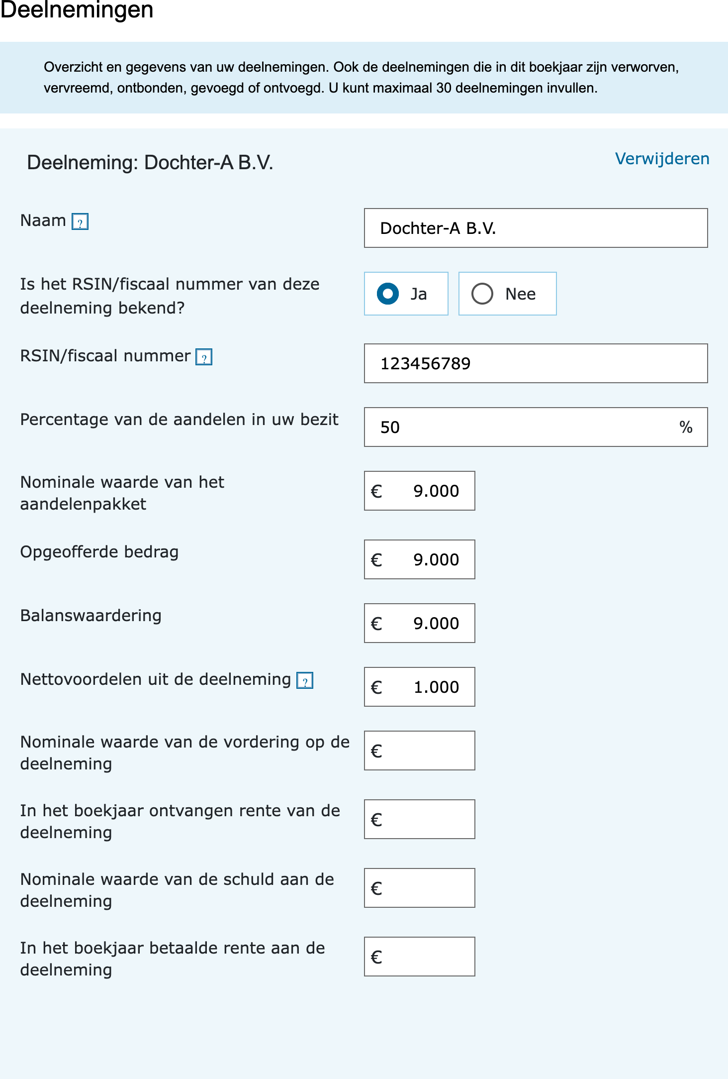This screenshot has width=728, height=1079.
Task: Click the Deelneming: Dochter-A B.V. heading
Action: tap(150, 163)
